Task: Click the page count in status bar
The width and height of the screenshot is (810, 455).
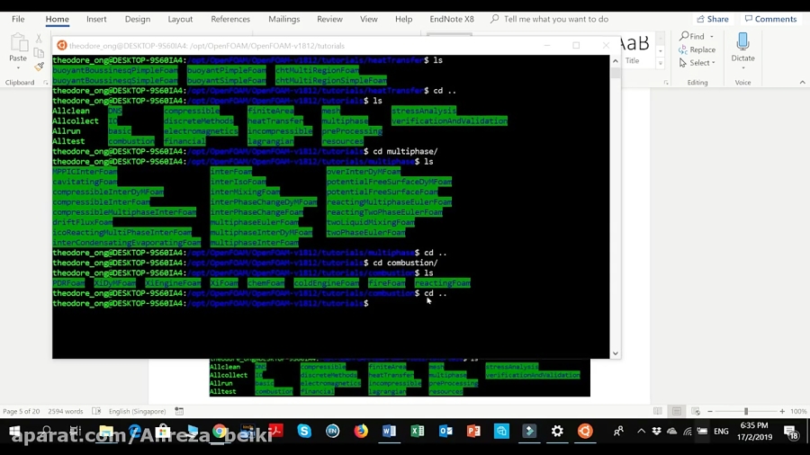Action: (22, 411)
